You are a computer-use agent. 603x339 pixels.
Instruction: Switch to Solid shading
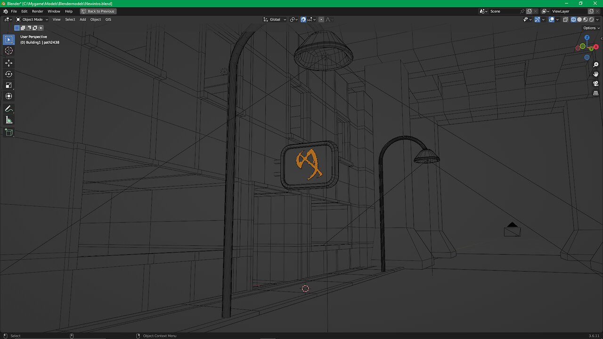[x=579, y=19]
